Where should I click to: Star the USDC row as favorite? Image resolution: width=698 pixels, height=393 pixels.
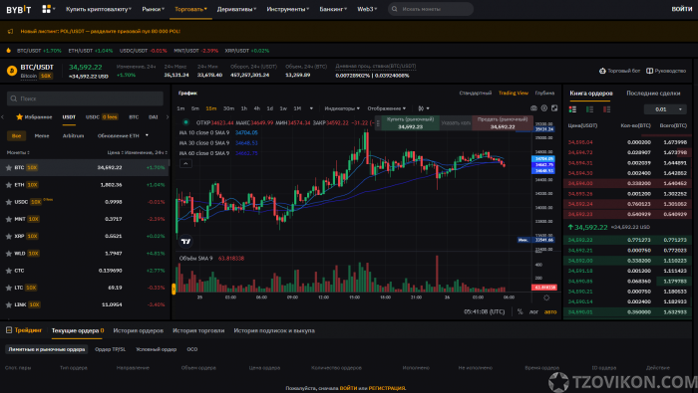click(8, 202)
